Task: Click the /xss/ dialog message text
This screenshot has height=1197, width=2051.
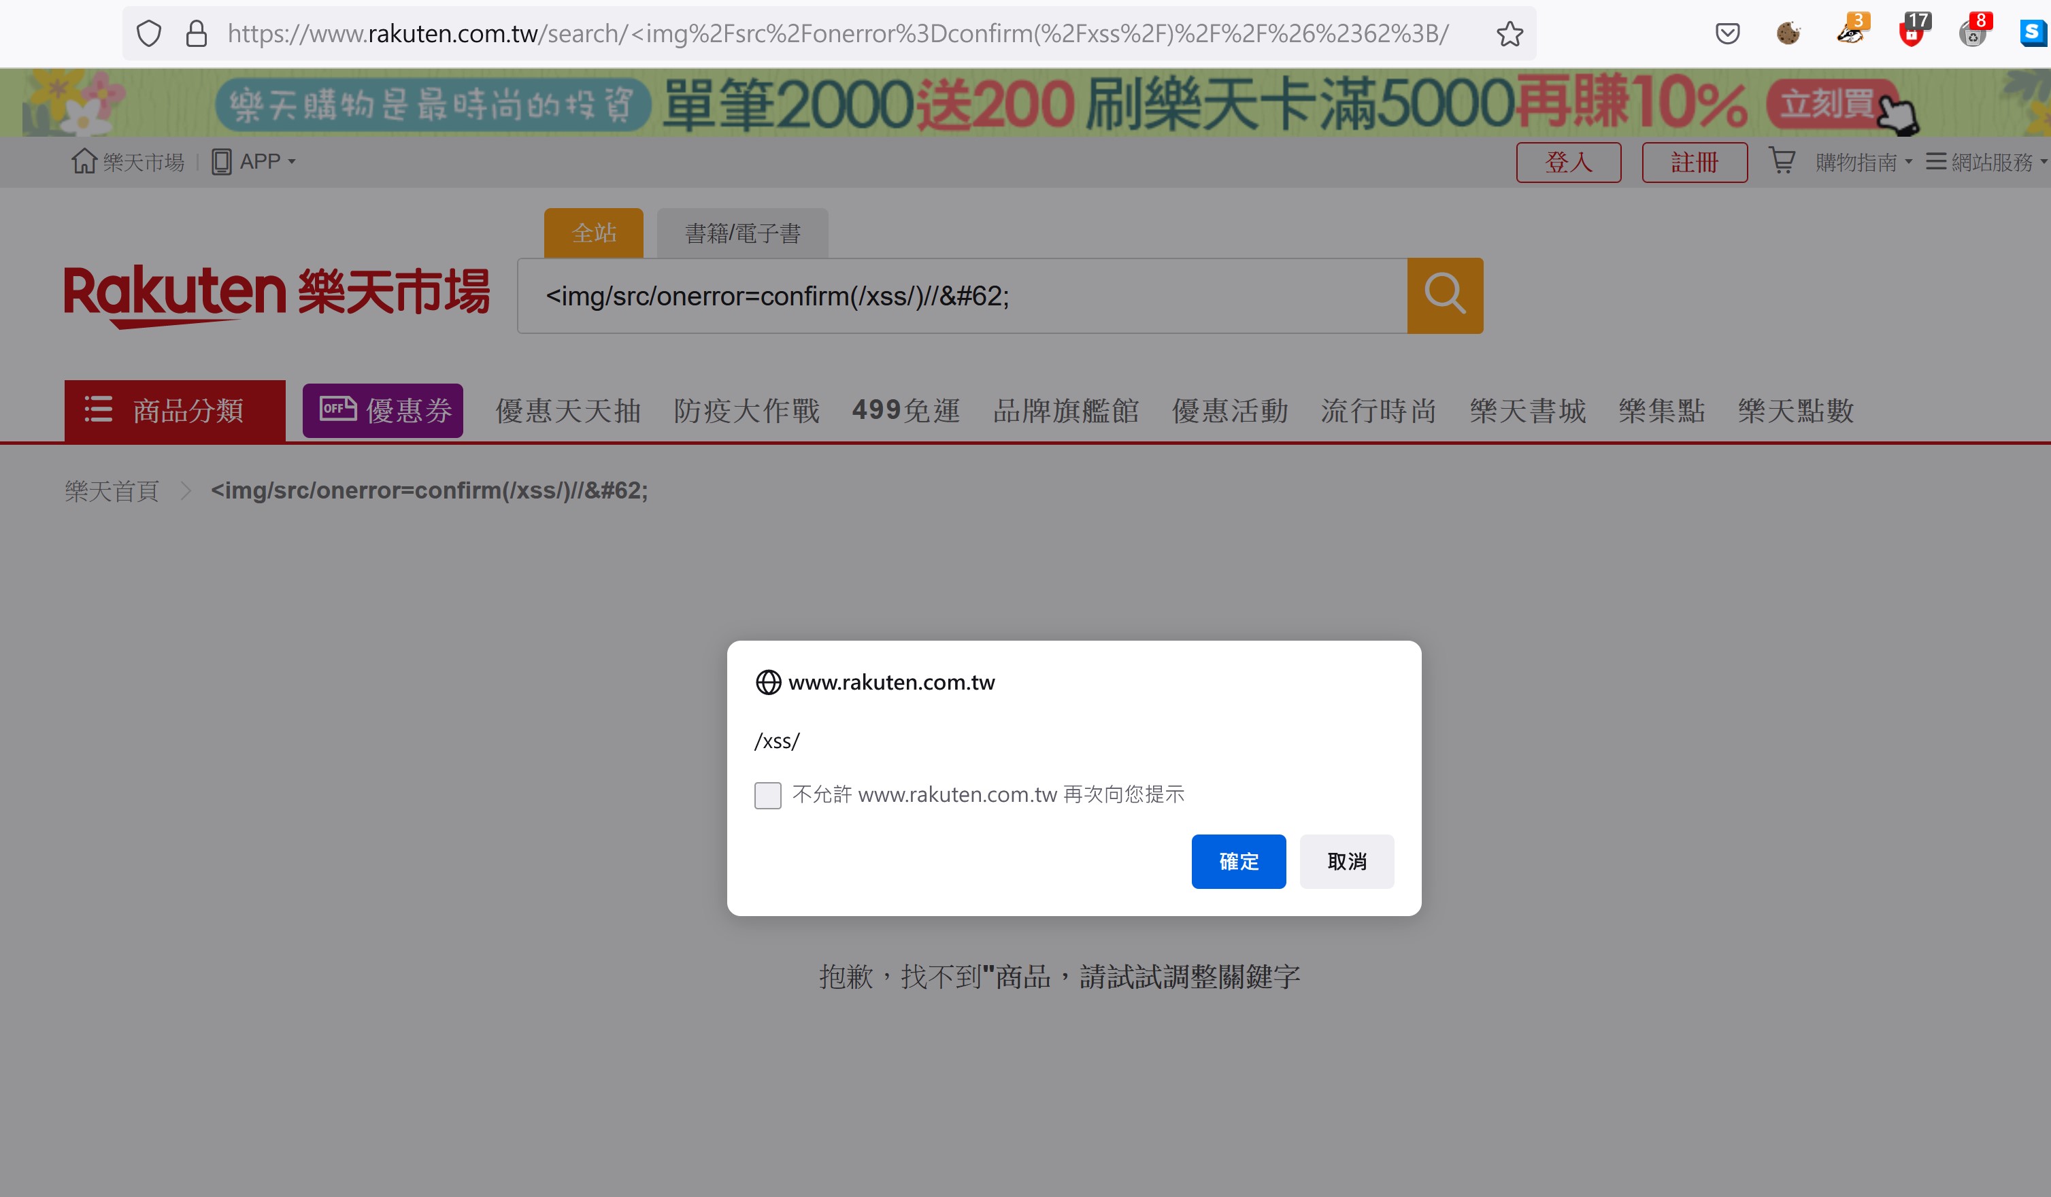Action: (778, 741)
